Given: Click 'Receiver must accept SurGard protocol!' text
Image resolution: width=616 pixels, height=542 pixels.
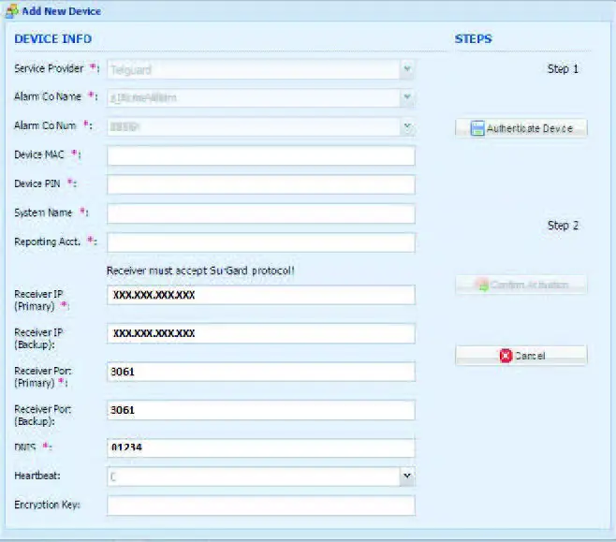Looking at the screenshot, I should tap(200, 271).
